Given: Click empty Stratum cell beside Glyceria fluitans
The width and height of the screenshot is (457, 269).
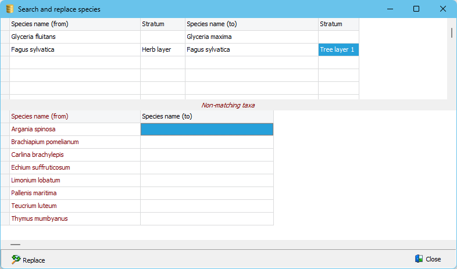Looking at the screenshot, I should pyautogui.click(x=163, y=37).
